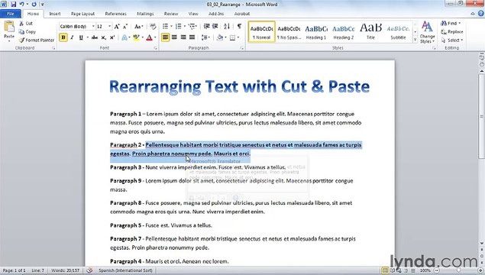This screenshot has height=275, width=485.
Task: Switch to the Mailings tab
Action: click(145, 14)
